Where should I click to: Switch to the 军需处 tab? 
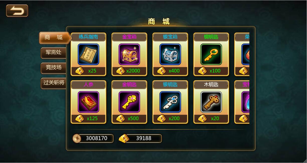53,53
